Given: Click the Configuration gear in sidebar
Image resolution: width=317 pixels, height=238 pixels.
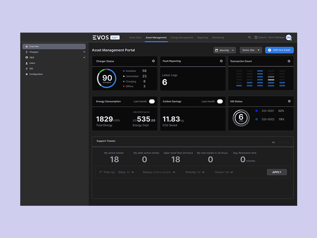Looking at the screenshot, I should tap(26, 74).
